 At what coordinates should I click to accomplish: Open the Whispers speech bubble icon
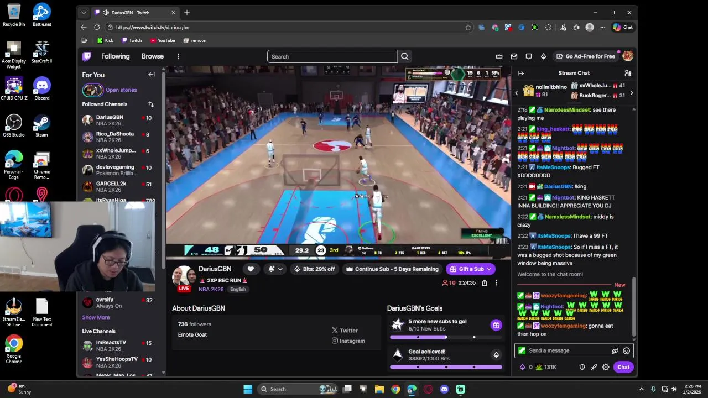(x=529, y=56)
